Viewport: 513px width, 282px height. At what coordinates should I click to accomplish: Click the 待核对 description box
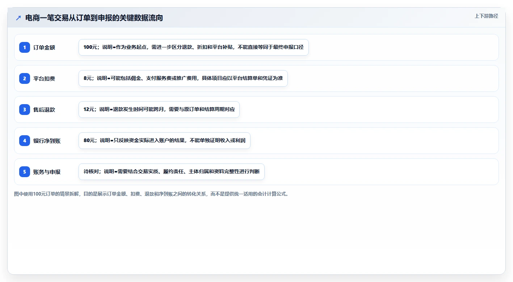[172, 172]
